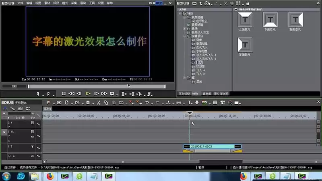Click the folder icon in effects panel toolbar
322x181 pixels.
(194, 3)
